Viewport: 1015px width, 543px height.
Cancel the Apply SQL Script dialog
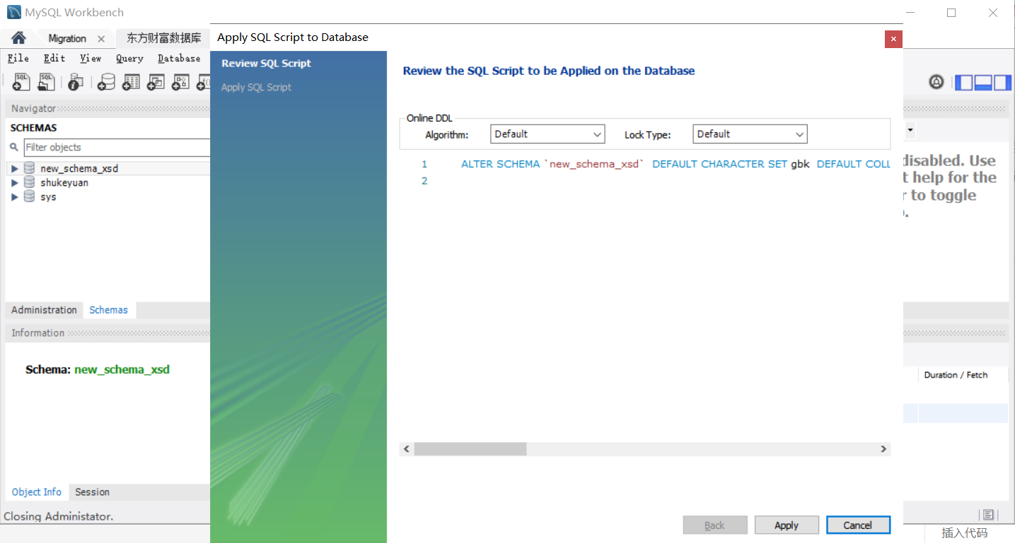(858, 525)
